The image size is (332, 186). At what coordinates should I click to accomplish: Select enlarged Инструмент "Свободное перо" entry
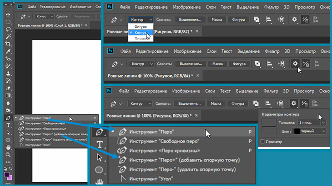click(182, 141)
